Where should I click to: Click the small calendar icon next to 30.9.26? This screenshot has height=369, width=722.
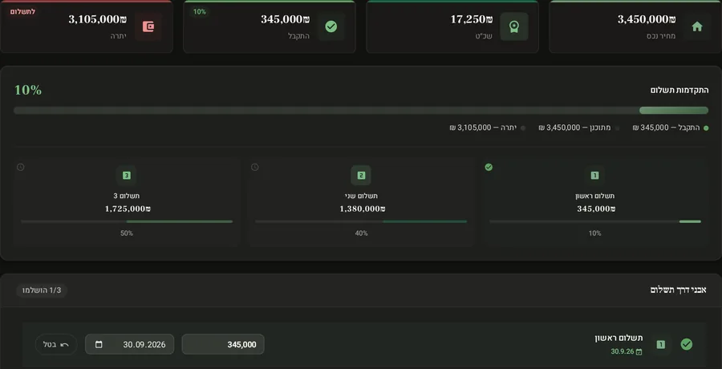(x=639, y=352)
